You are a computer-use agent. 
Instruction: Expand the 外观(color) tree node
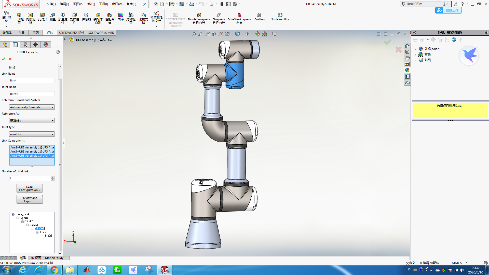[x=415, y=49]
